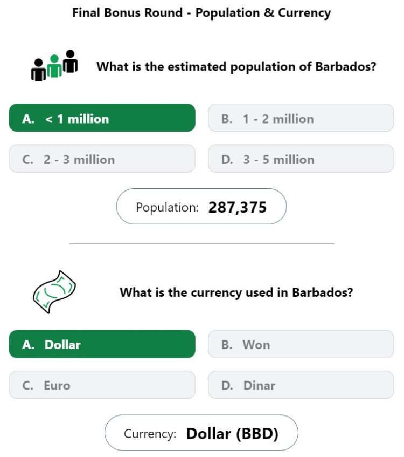Click the green person figure in population icon
404x457 pixels.
(x=54, y=66)
